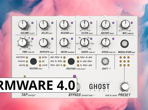This screenshot has width=148, height=110.
Task: Stomp the PRESET footswitch
Action: tap(125, 86)
